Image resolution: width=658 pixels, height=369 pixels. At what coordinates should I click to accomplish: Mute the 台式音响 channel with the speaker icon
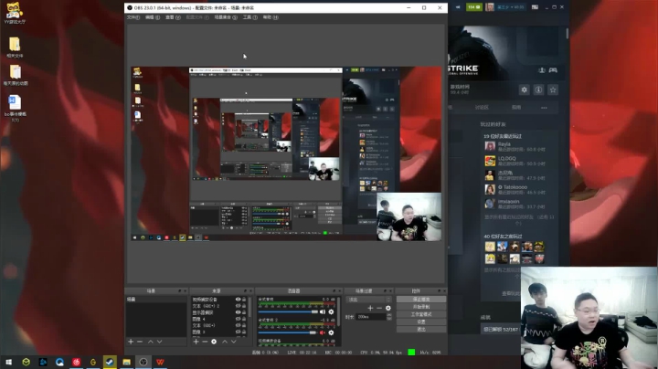click(x=323, y=312)
